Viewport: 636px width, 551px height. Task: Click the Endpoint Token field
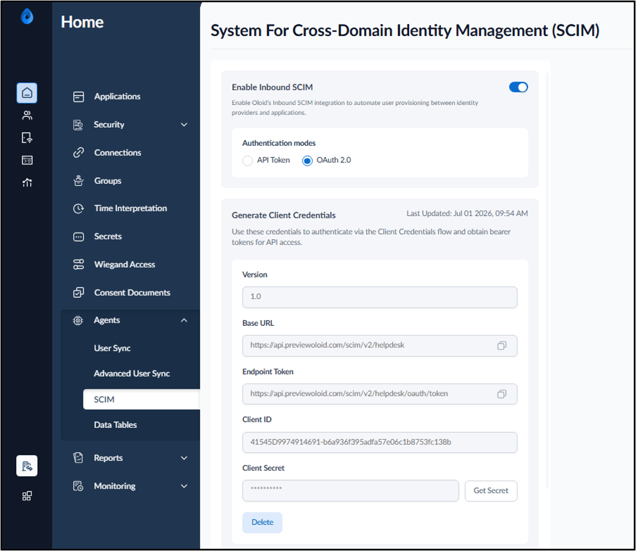[380, 394]
